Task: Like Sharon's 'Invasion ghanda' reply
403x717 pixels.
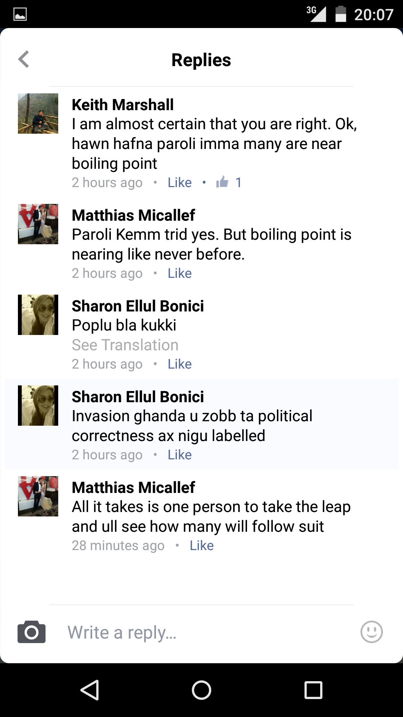Action: [x=179, y=455]
